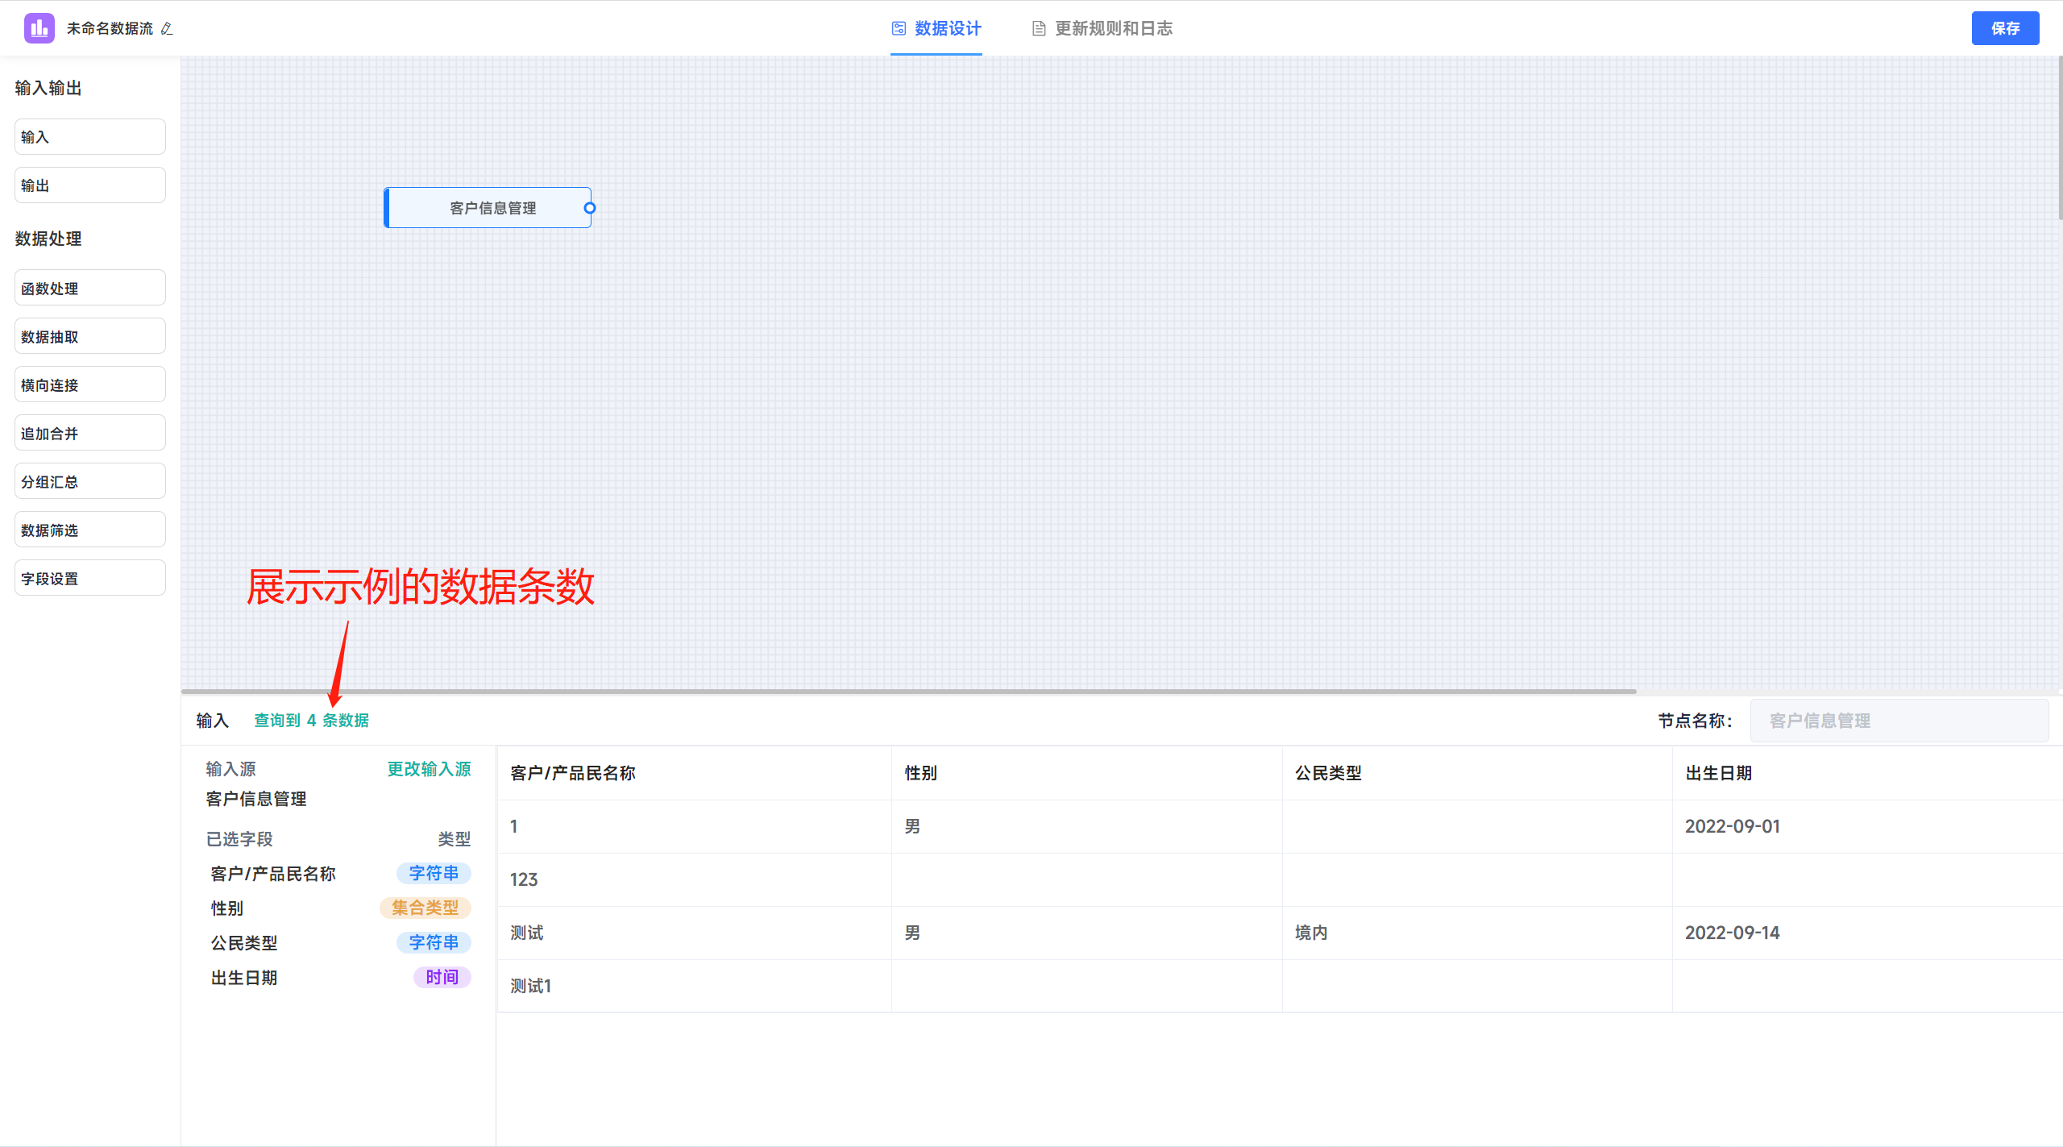This screenshot has width=2063, height=1147.
Task: Click the output connector circle on 客户信息管理 node
Action: (x=590, y=208)
